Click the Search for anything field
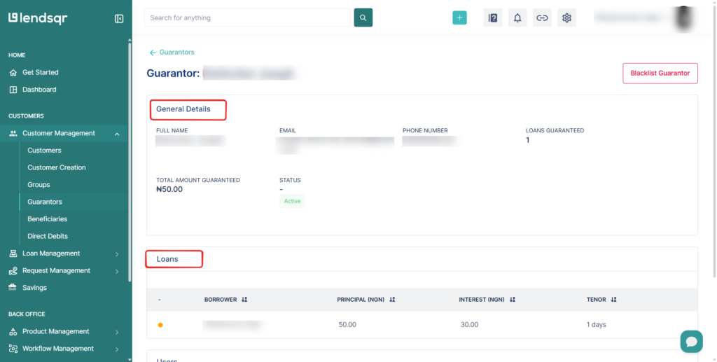 (247, 18)
